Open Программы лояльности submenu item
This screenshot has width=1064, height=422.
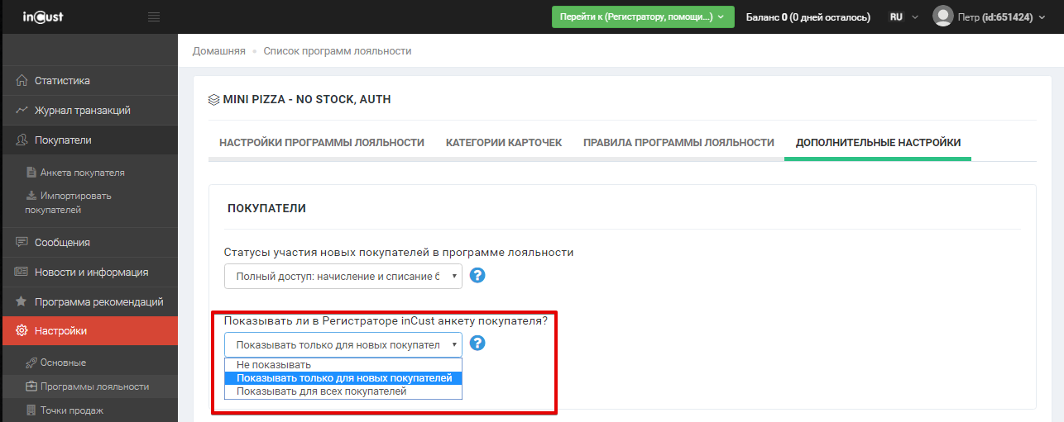tap(89, 386)
